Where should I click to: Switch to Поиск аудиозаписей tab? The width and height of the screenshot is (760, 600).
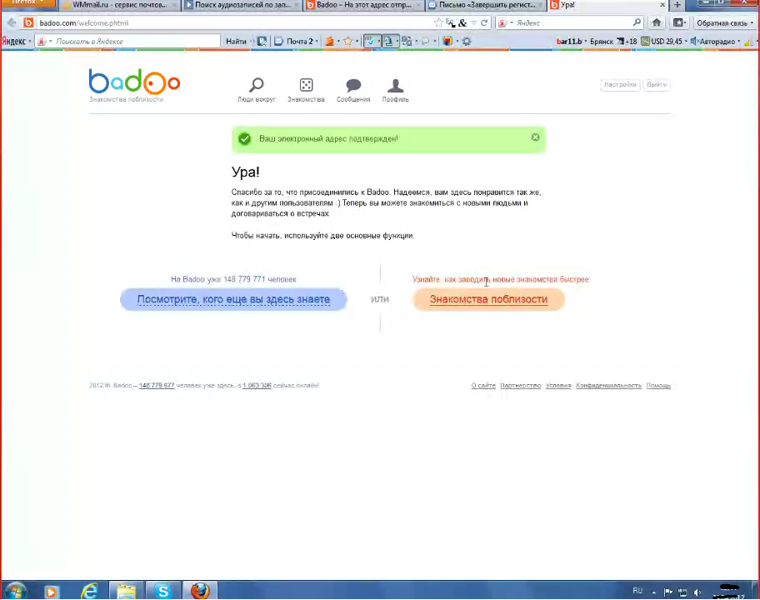coord(242,5)
